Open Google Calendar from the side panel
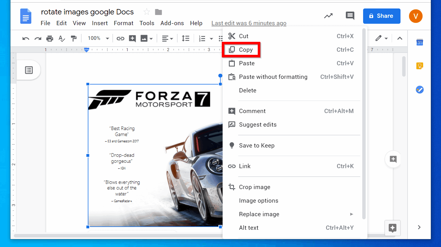441x247 pixels. click(419, 42)
